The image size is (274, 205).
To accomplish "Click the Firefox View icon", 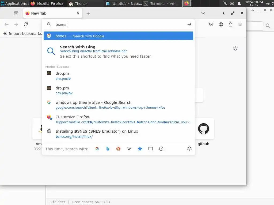I will 16,13.
